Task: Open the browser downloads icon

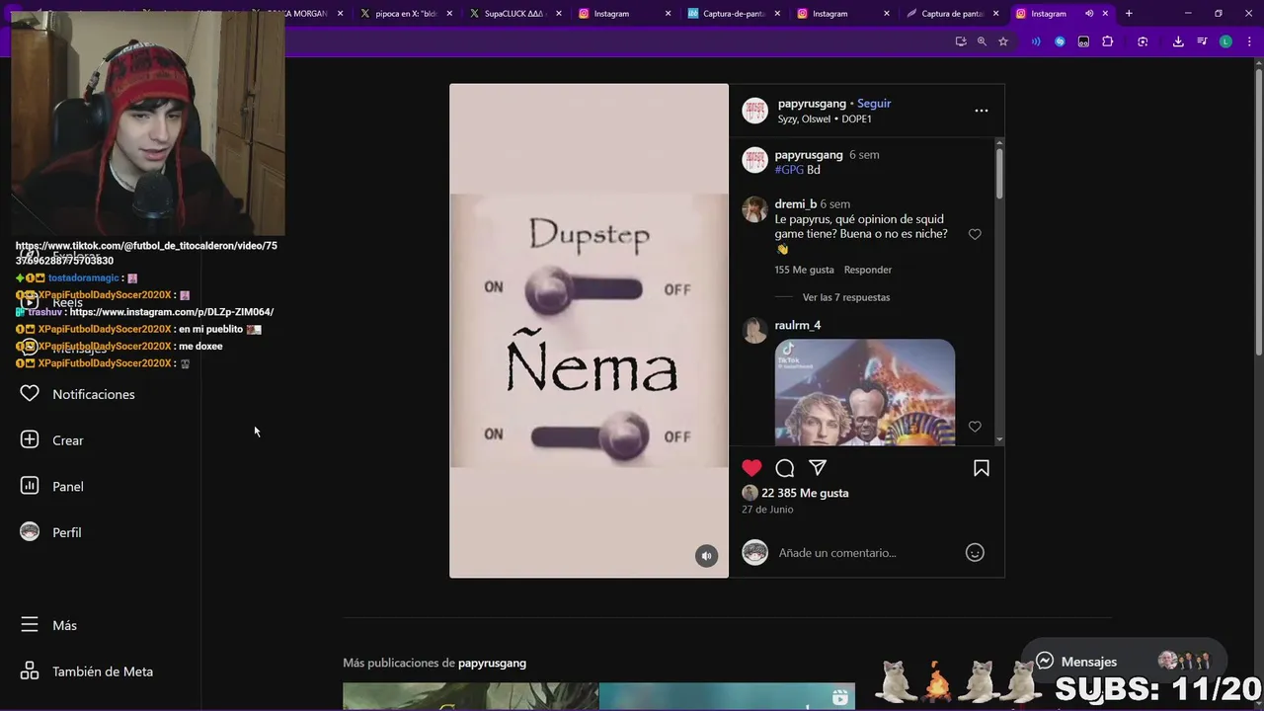Action: coord(1178,41)
